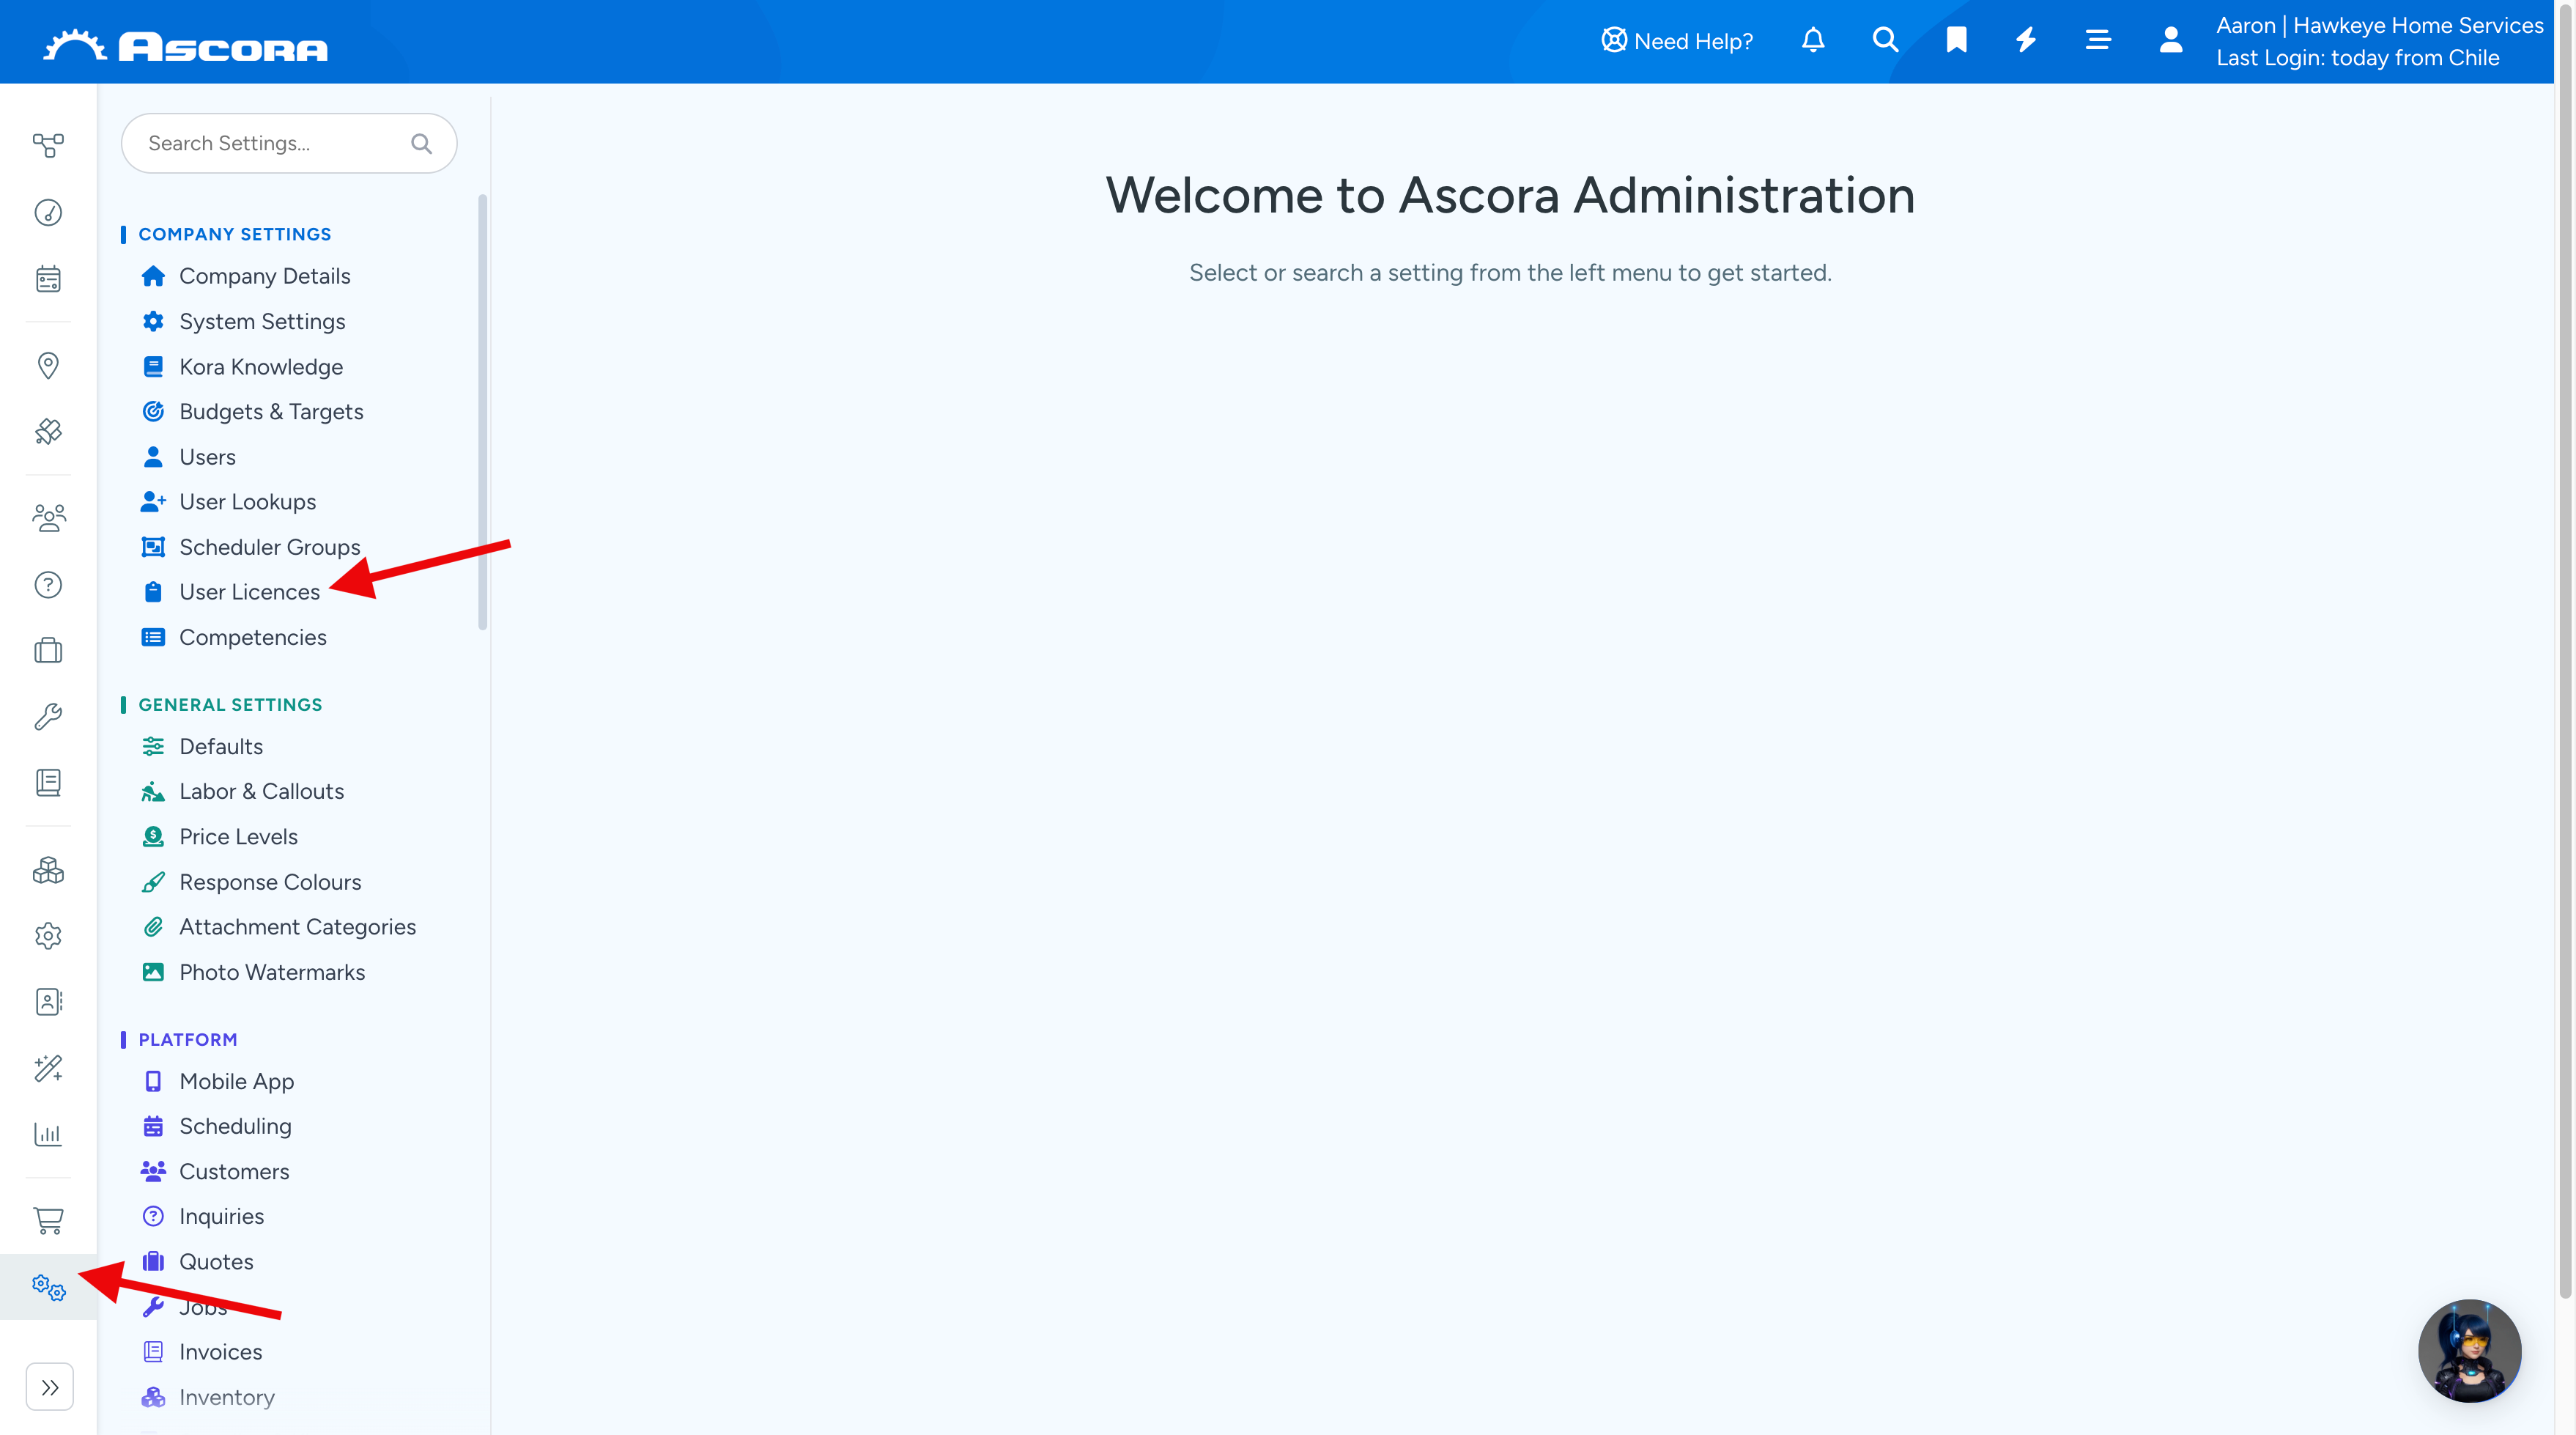Open the notifications bell icon
The height and width of the screenshot is (1435, 2576).
coord(1812,40)
